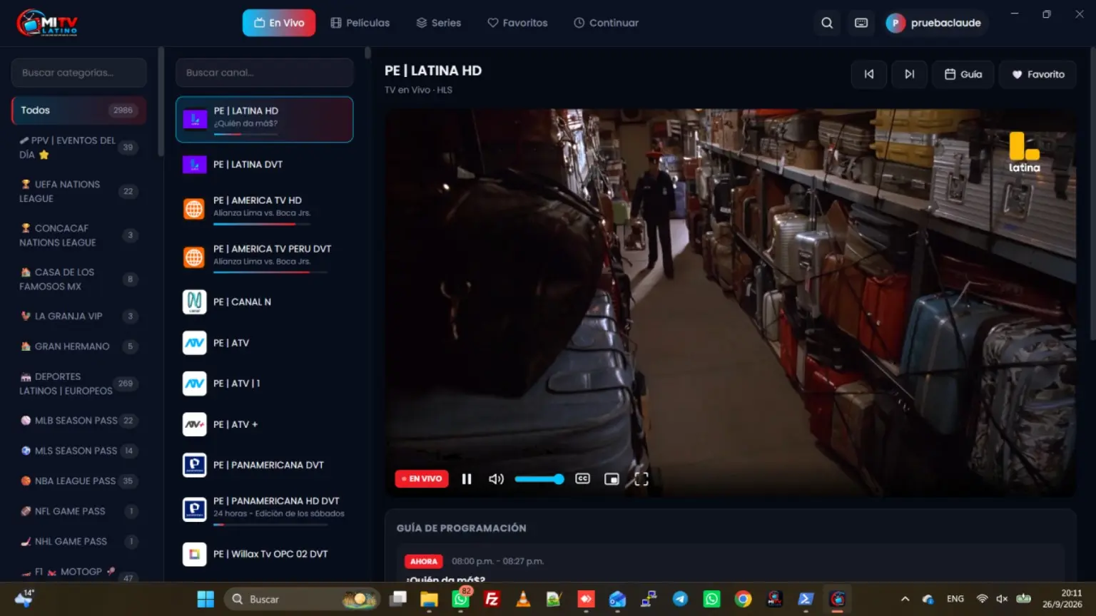Go to the previous channel
The width and height of the screenshot is (1096, 616).
coord(869,74)
